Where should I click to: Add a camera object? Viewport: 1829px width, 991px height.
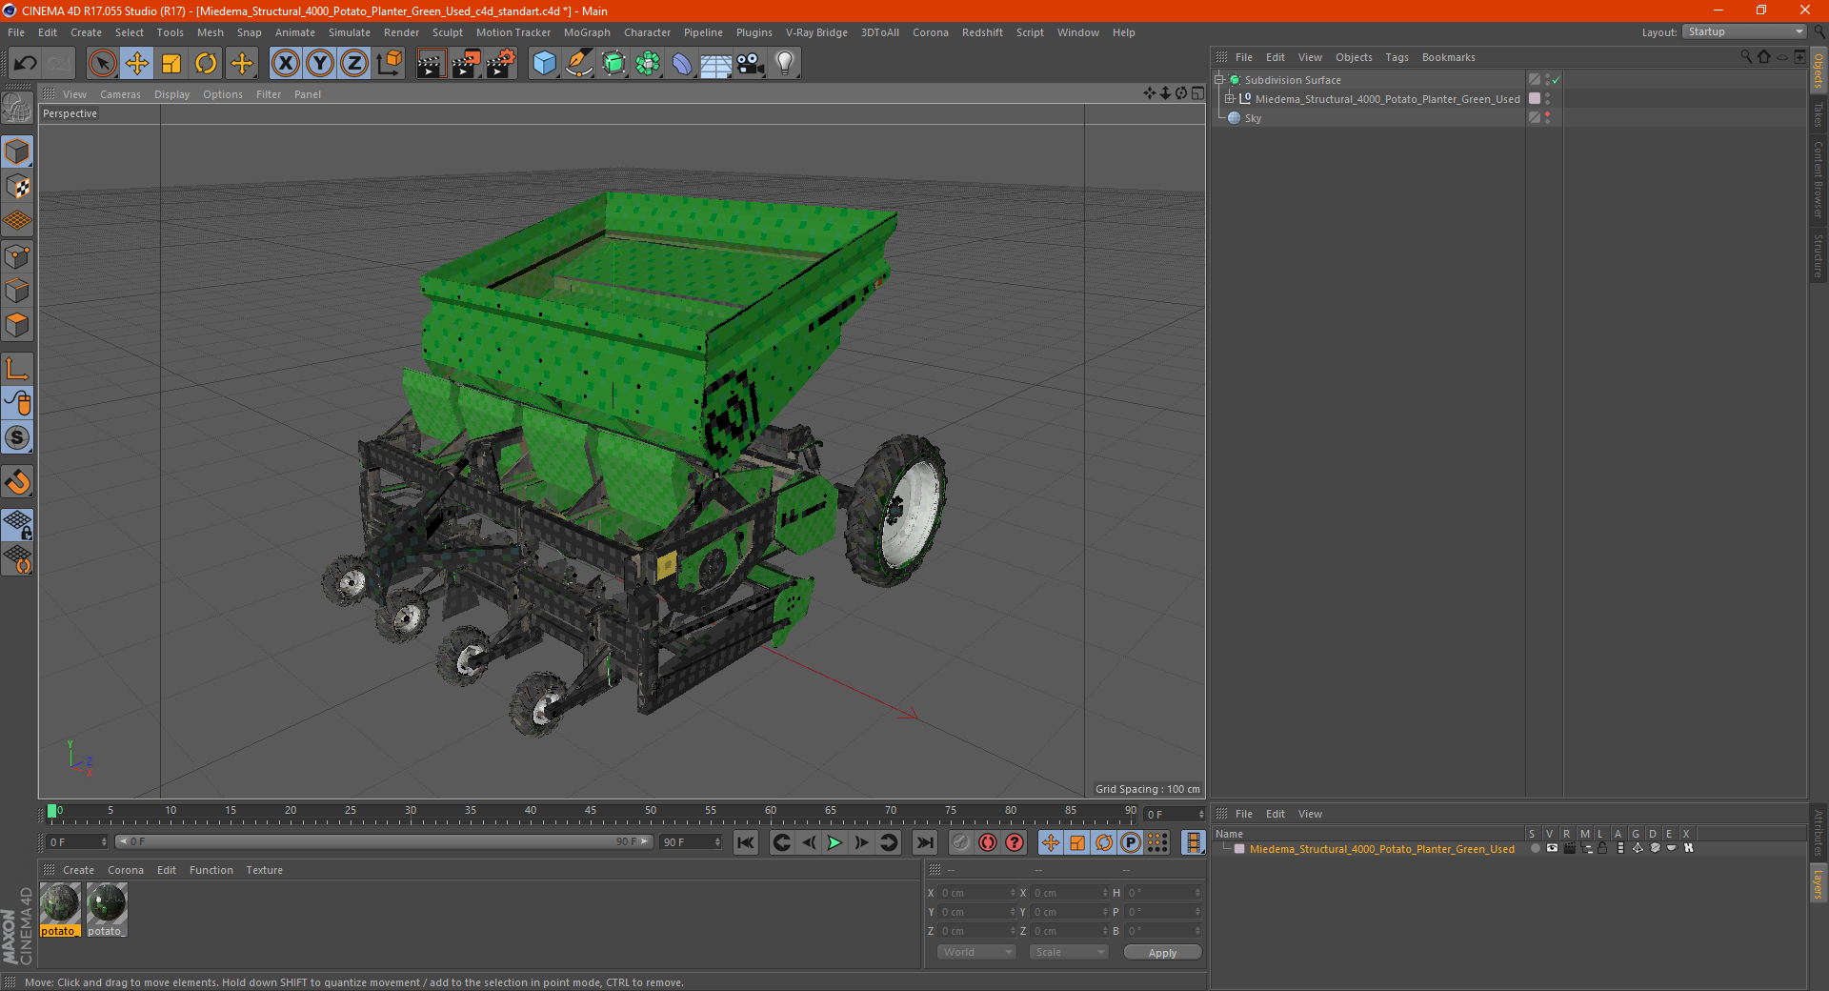tap(751, 64)
